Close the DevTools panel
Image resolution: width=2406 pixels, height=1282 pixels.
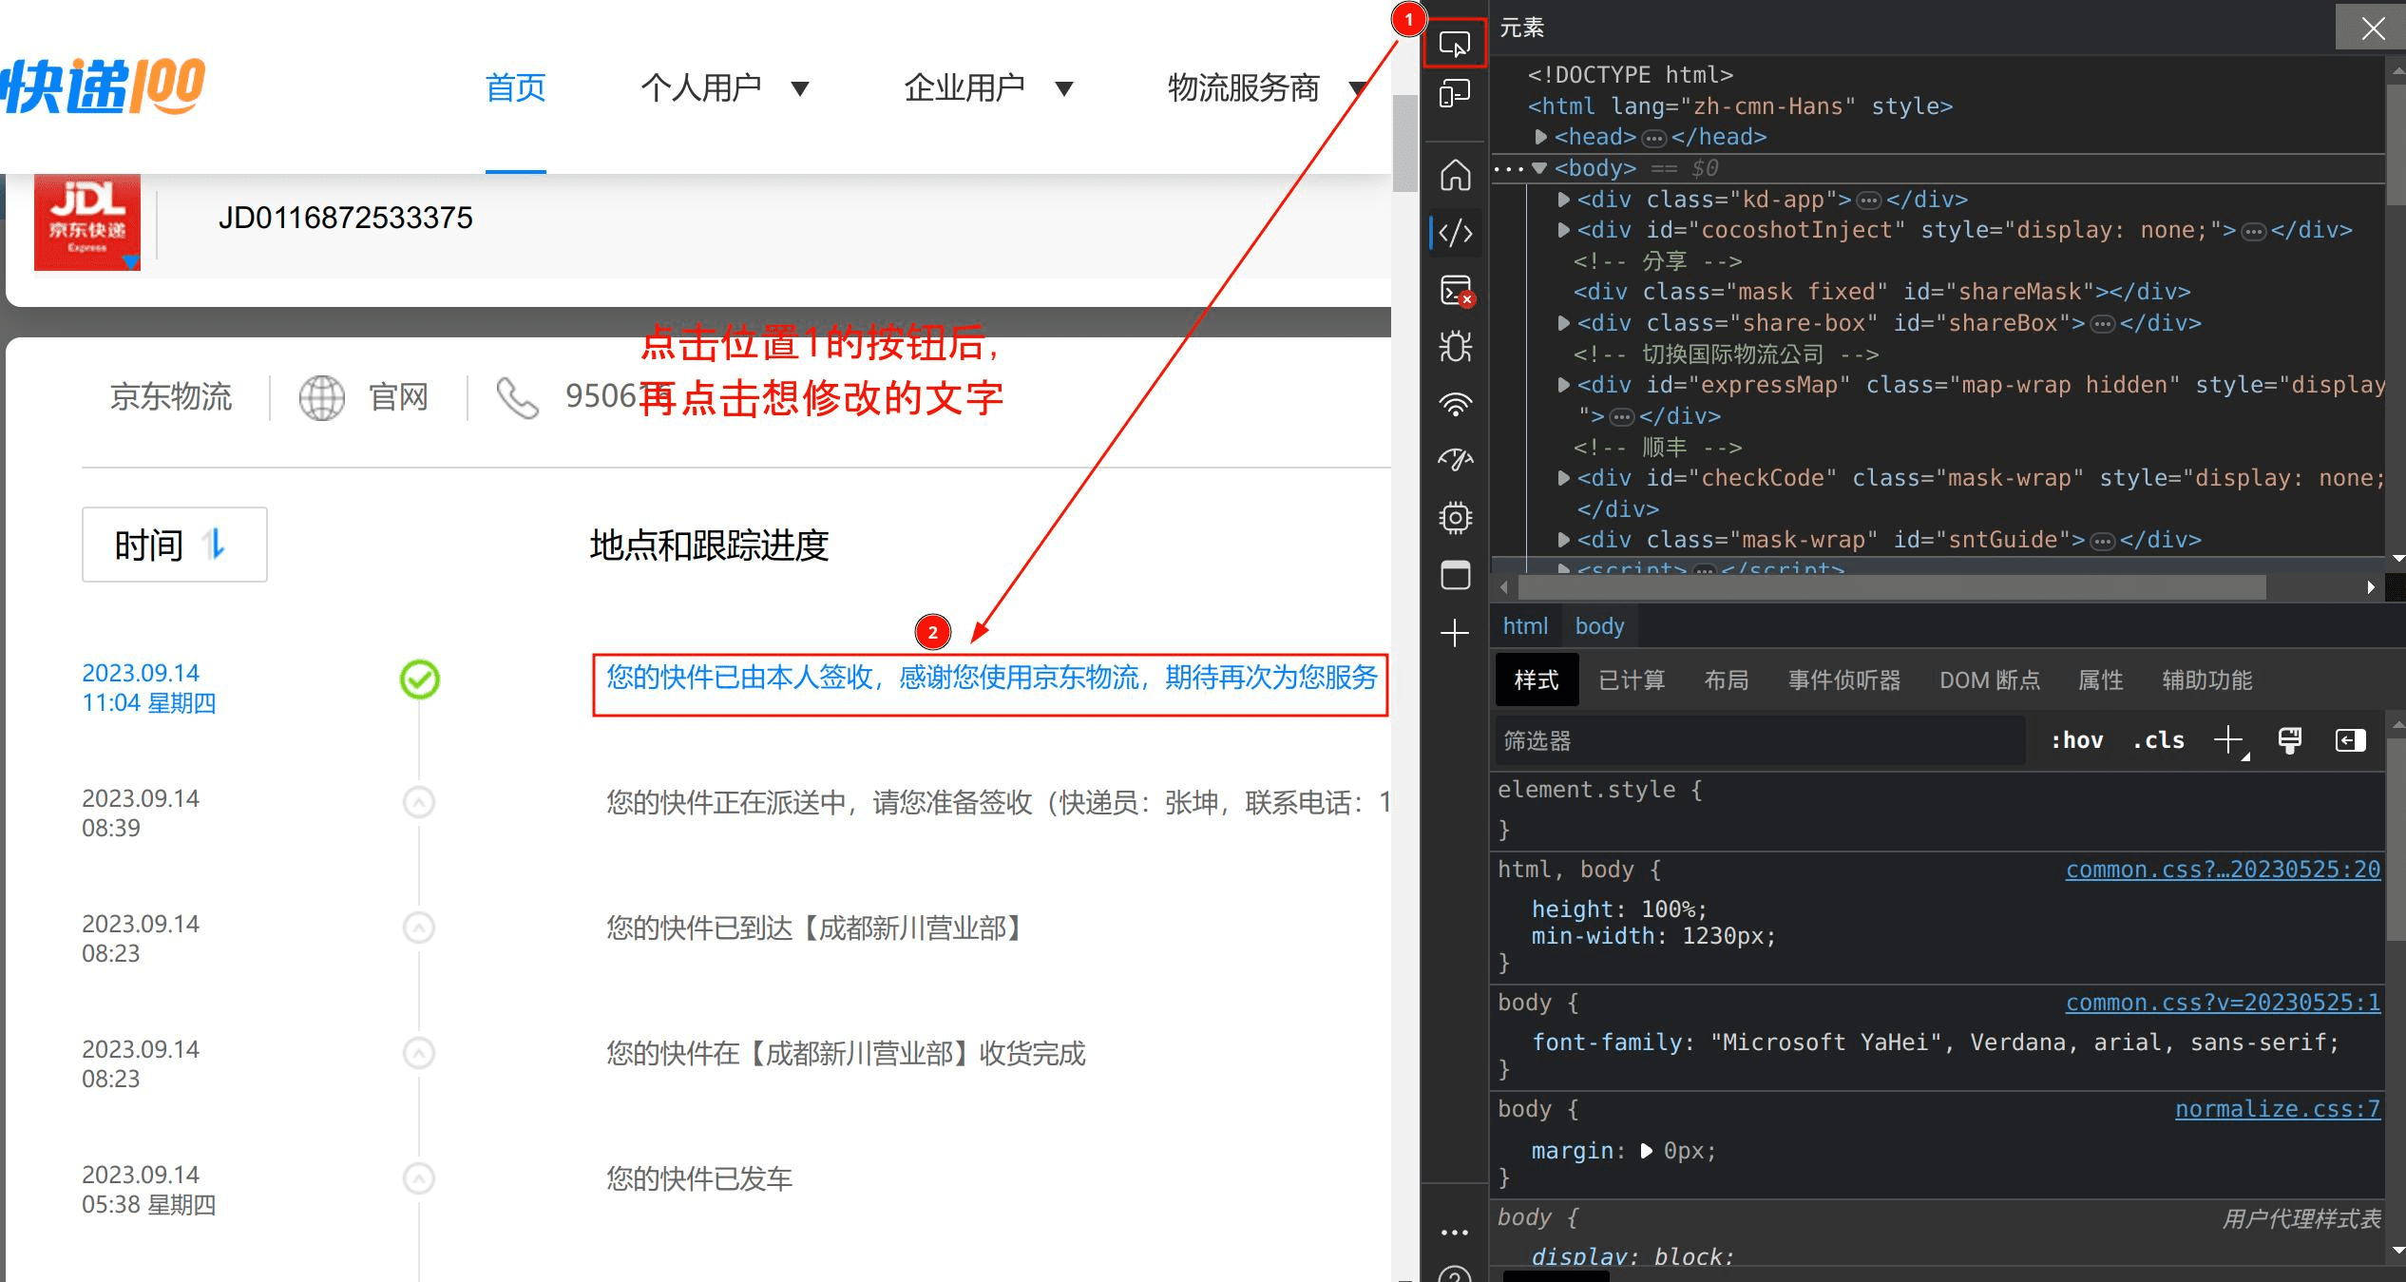click(2373, 29)
